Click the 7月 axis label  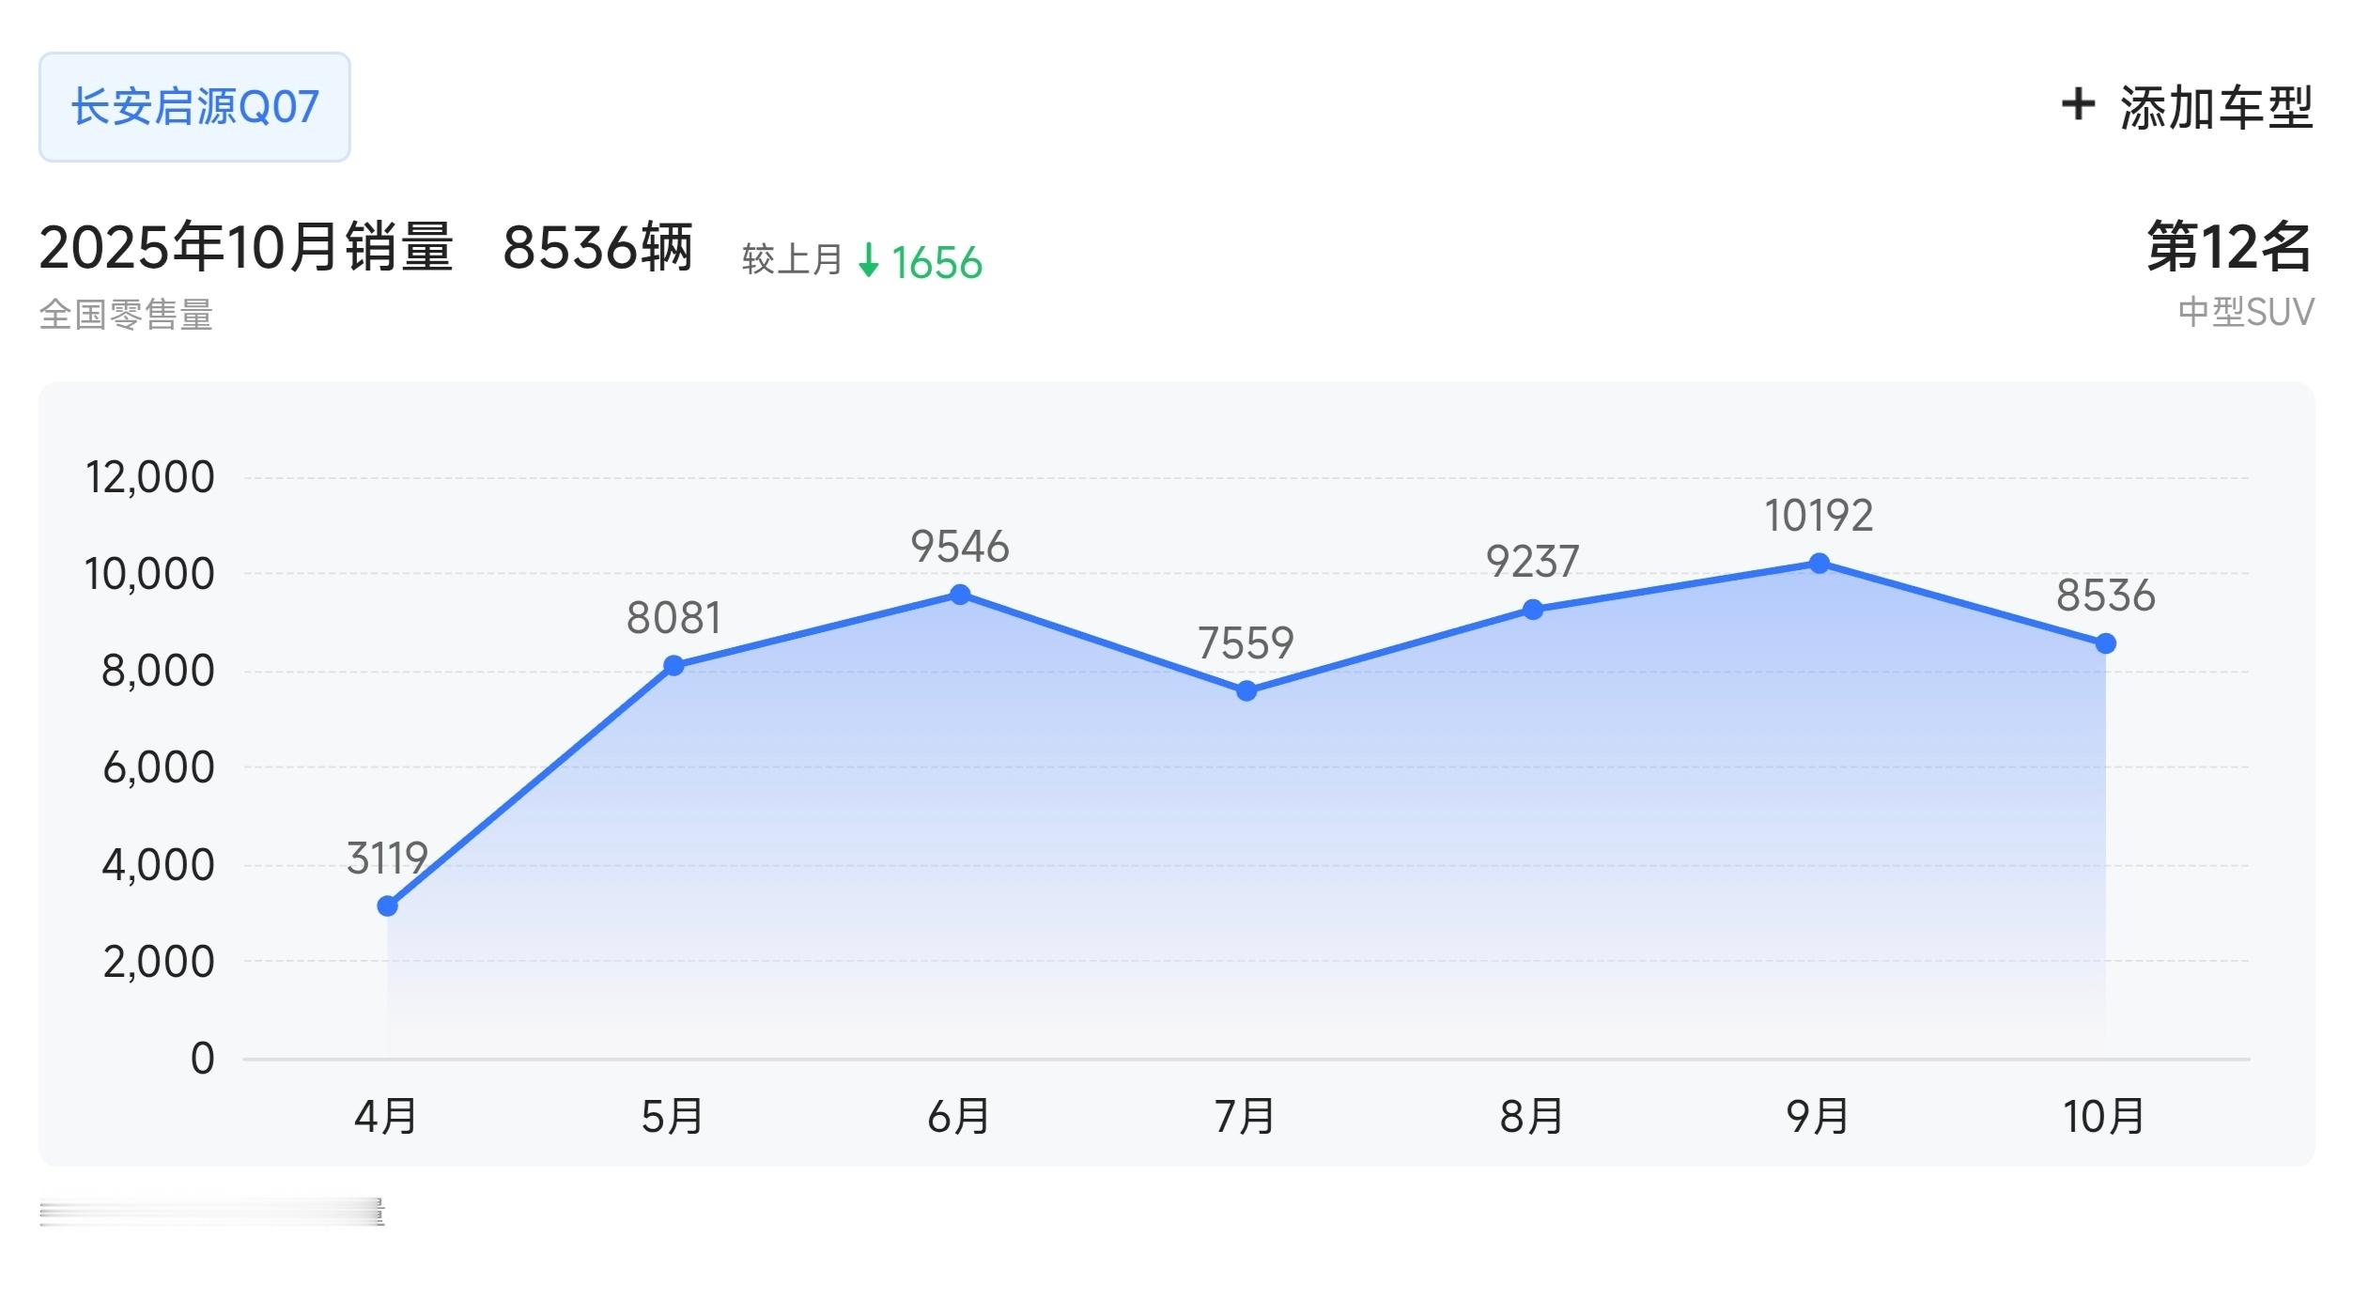(x=1246, y=1116)
